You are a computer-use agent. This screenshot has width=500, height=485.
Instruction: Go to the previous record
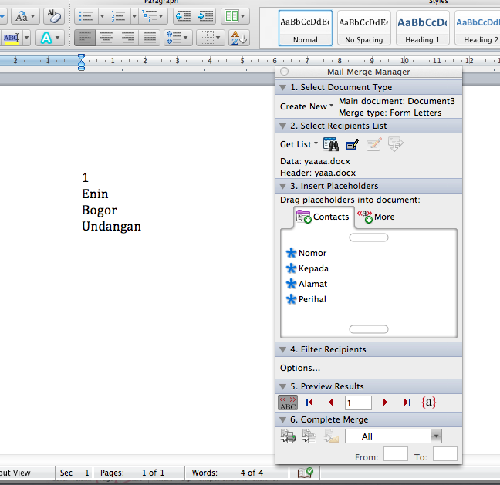(331, 402)
